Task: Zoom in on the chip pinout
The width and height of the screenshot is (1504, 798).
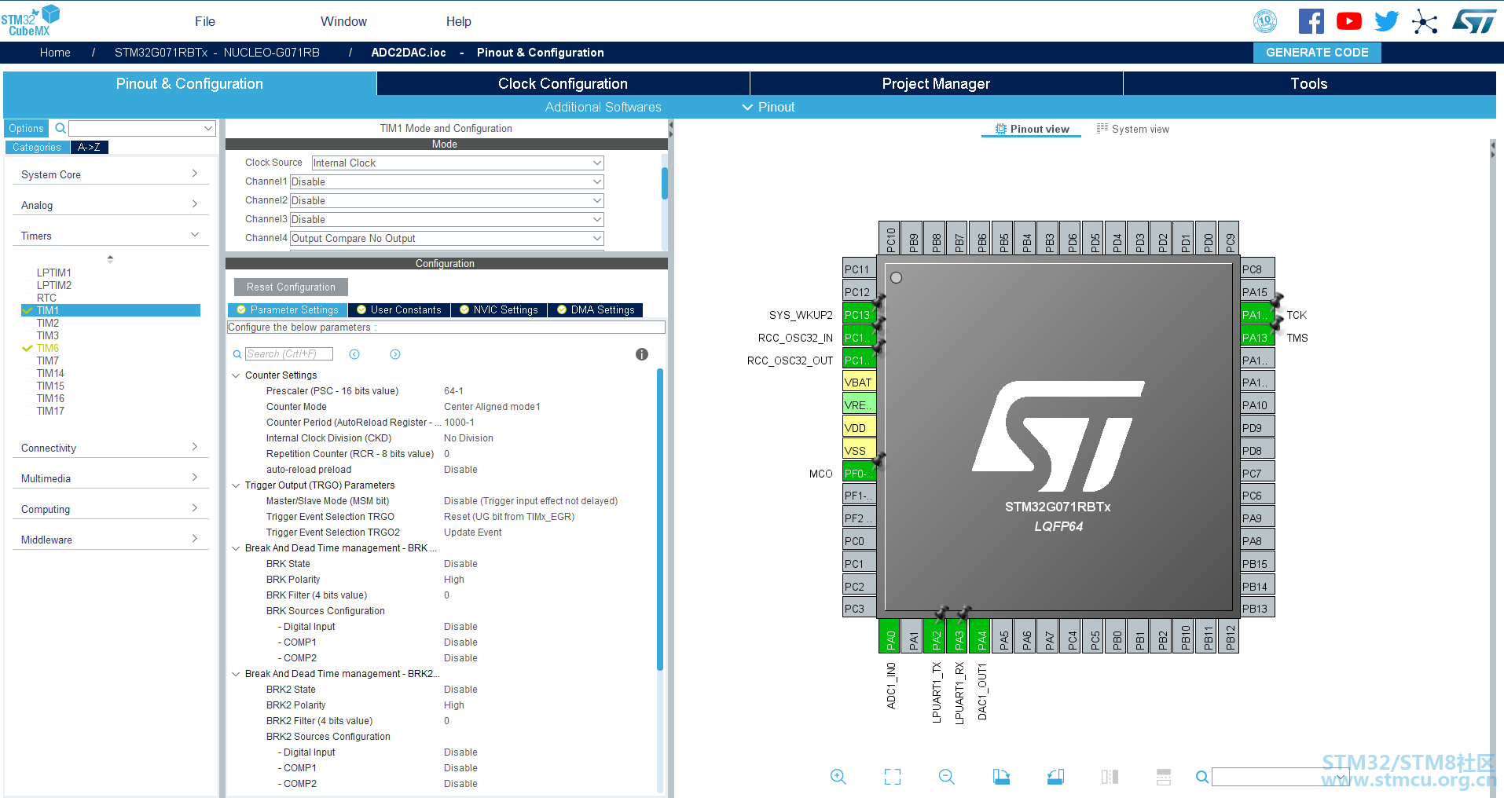Action: pos(838,777)
